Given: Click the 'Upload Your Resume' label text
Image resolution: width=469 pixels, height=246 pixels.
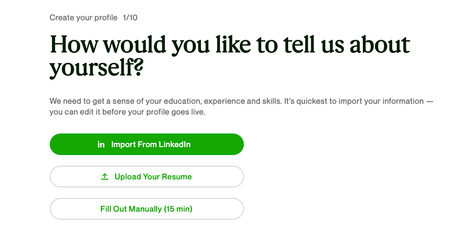Looking at the screenshot, I should click(153, 177).
